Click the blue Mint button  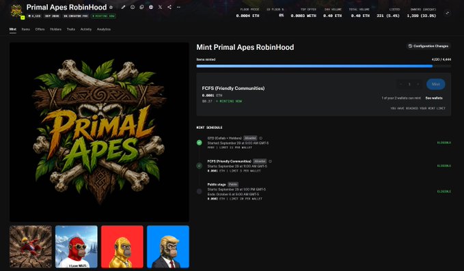click(x=435, y=84)
